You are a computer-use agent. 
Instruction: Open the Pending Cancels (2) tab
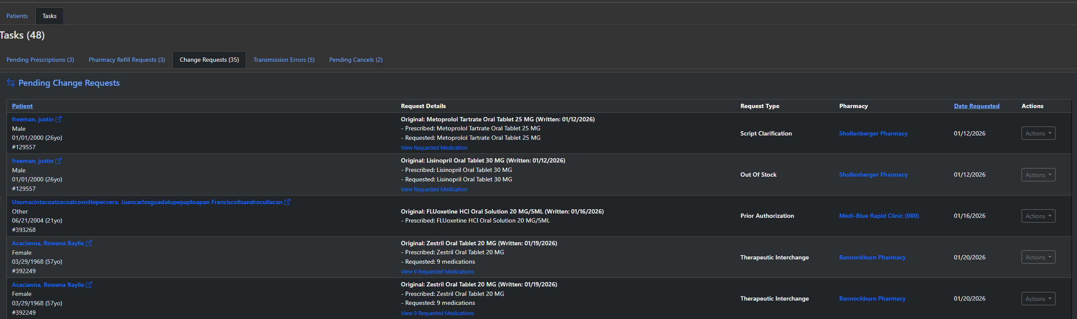355,60
